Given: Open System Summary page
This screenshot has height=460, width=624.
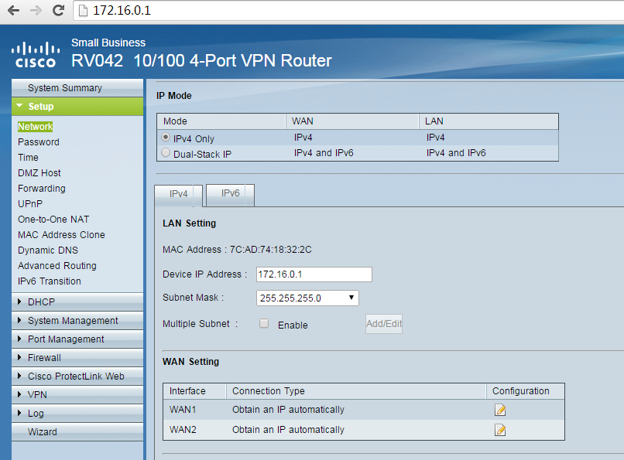Looking at the screenshot, I should 64,88.
